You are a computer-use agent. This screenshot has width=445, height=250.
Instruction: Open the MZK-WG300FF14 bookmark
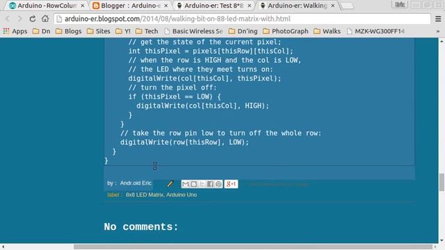coord(375,31)
